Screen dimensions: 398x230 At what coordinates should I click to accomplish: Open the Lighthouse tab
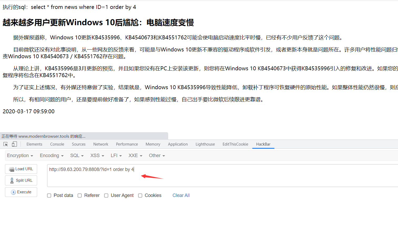click(x=205, y=144)
